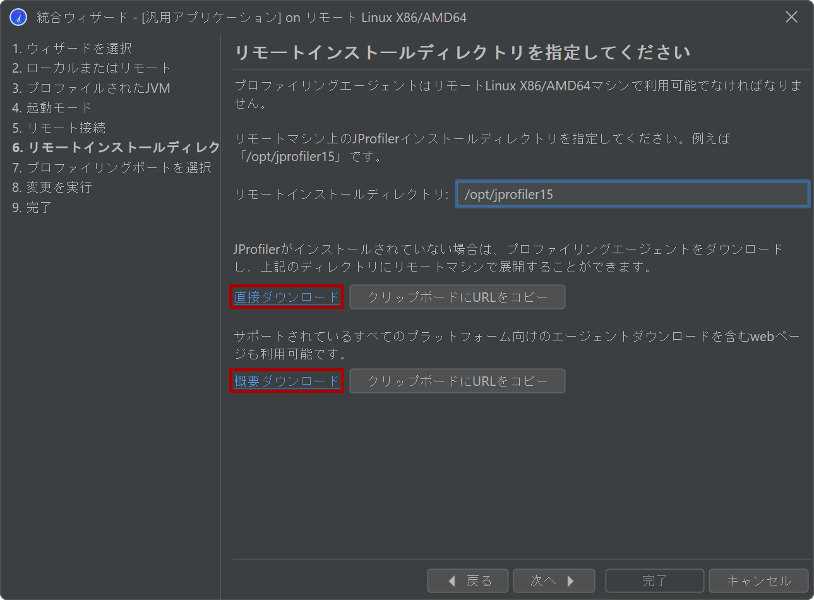The height and width of the screenshot is (600, 814).
Task: Select step 6 リモートインストールディレクトリ
Action: pos(116,147)
